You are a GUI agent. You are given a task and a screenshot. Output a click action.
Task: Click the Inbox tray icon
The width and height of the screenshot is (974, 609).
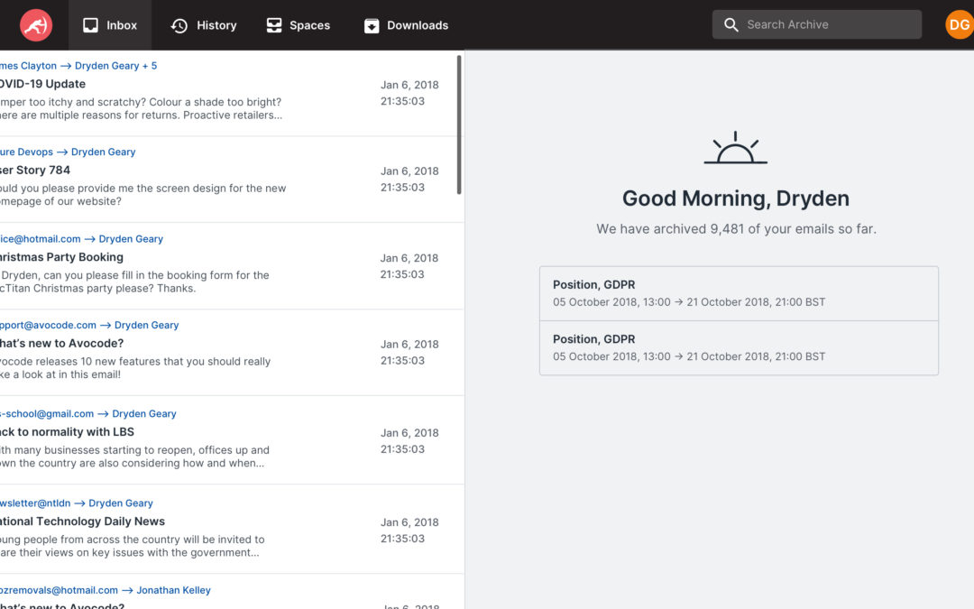point(90,25)
